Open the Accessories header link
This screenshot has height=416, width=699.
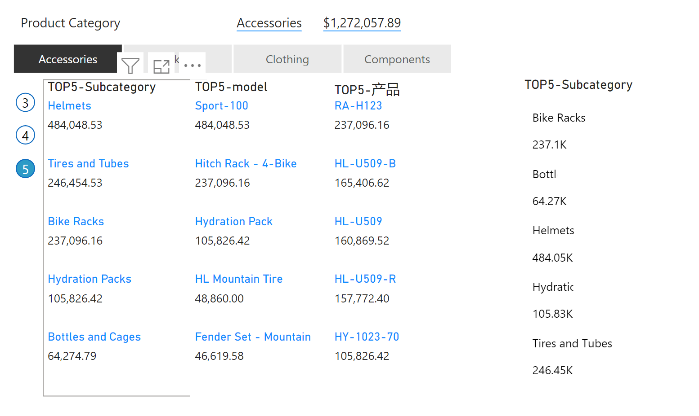[269, 23]
